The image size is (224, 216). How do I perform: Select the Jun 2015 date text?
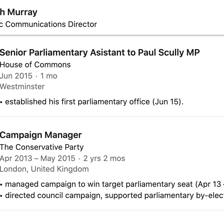click(16, 76)
